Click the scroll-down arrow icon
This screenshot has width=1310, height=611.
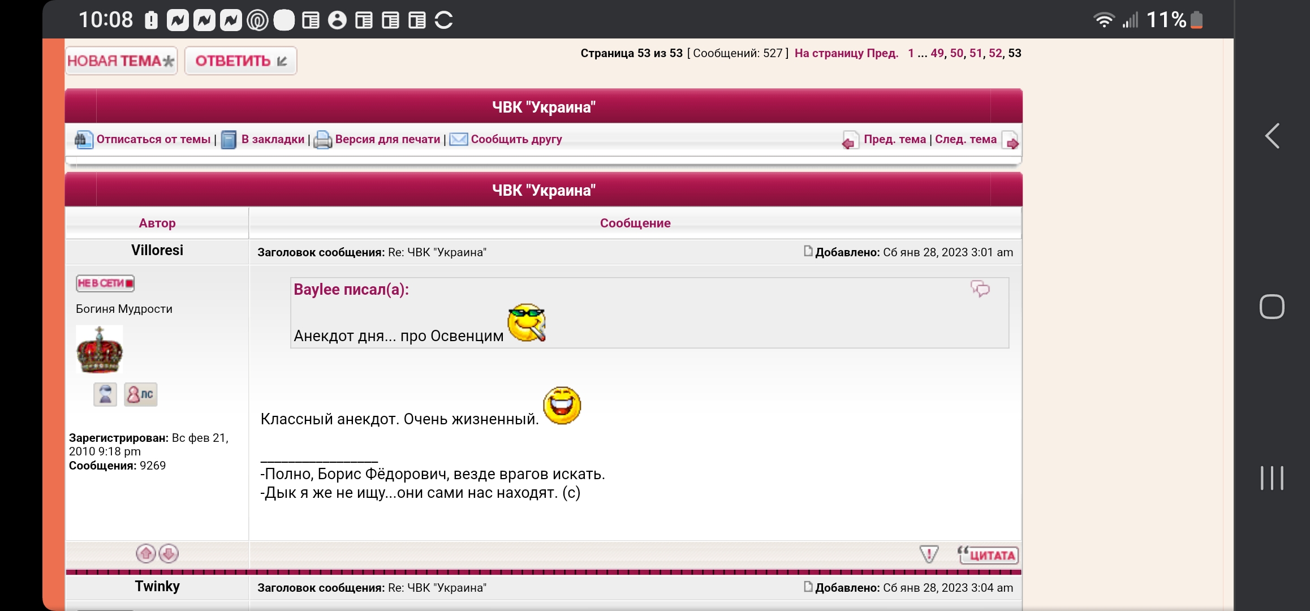click(169, 553)
